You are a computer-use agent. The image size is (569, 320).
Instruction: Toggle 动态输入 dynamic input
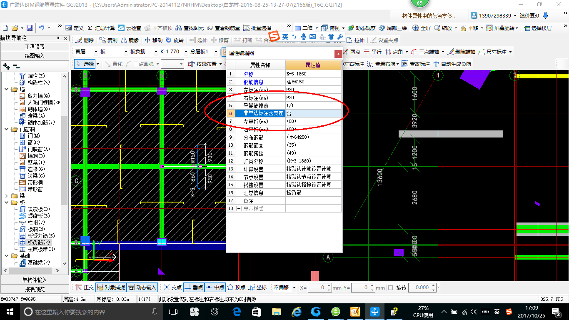point(142,287)
